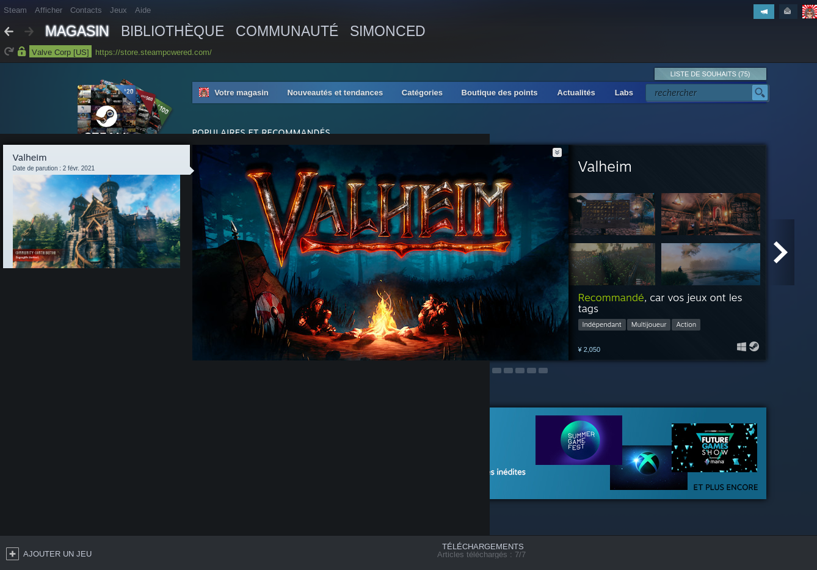View the Valheim grassy field screenshot thumbnail
The height and width of the screenshot is (570, 817).
(x=612, y=264)
